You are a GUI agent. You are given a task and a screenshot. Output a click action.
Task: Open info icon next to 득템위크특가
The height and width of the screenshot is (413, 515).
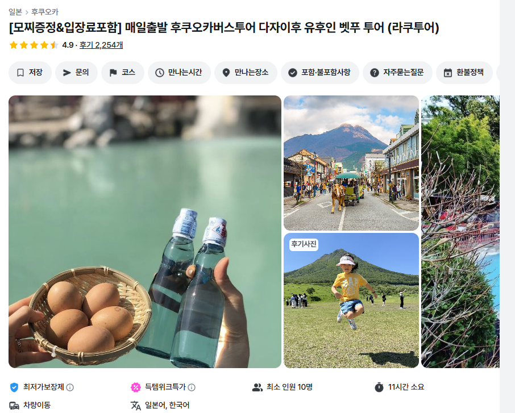pyautogui.click(x=192, y=387)
